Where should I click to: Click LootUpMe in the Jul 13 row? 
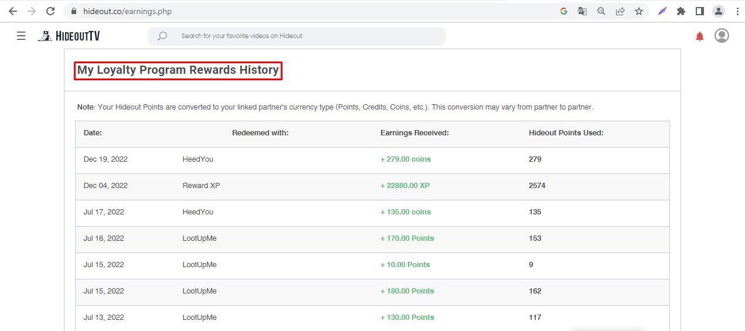[x=199, y=318]
